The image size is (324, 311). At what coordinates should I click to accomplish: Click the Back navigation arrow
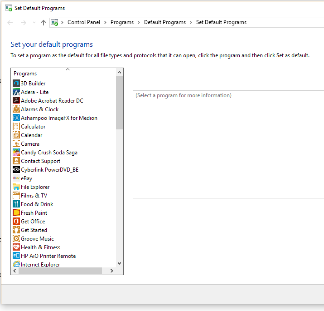pos(10,23)
